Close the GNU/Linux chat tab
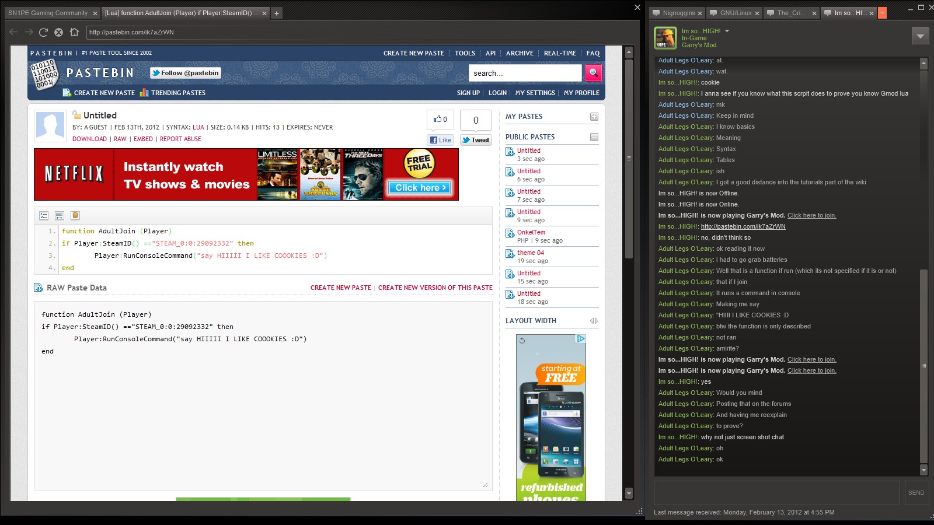The width and height of the screenshot is (934, 525). coord(757,13)
